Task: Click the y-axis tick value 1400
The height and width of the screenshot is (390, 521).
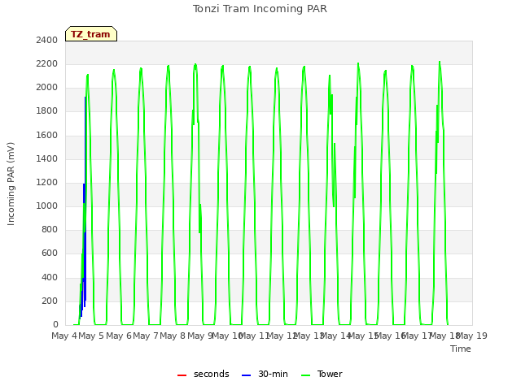Action: pyautogui.click(x=47, y=159)
